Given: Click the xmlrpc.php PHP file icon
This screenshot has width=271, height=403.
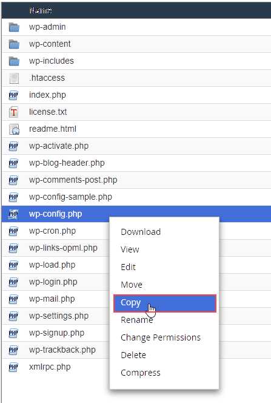Looking at the screenshot, I should coord(13,367).
